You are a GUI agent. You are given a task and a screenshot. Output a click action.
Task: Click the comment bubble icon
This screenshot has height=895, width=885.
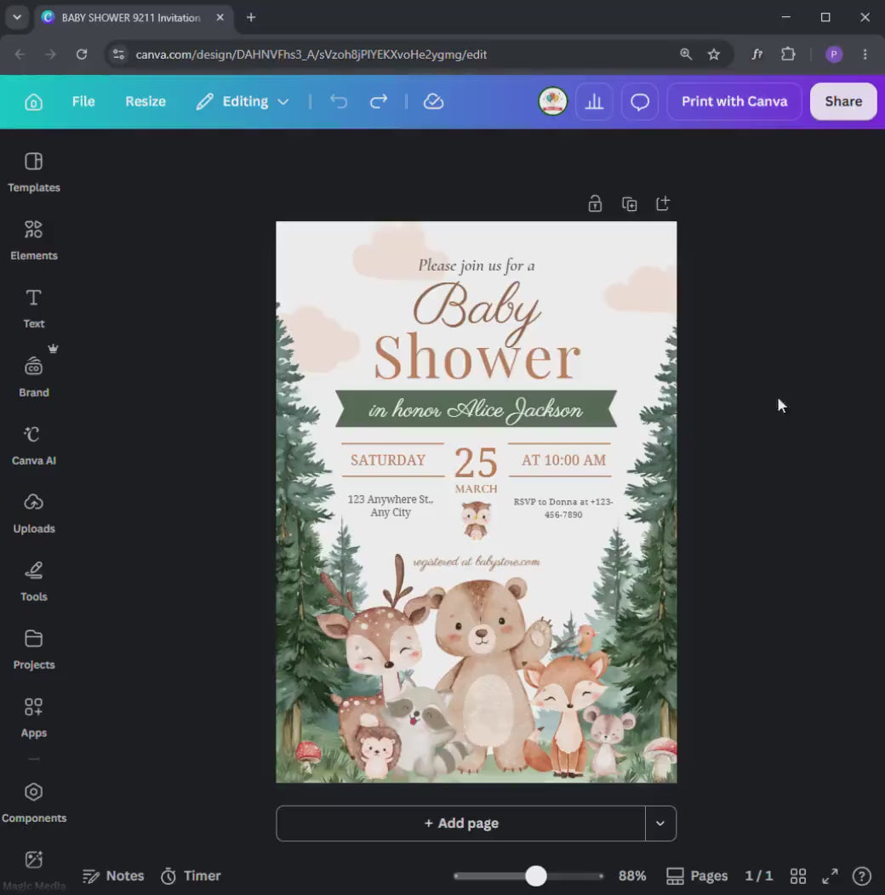click(x=639, y=101)
